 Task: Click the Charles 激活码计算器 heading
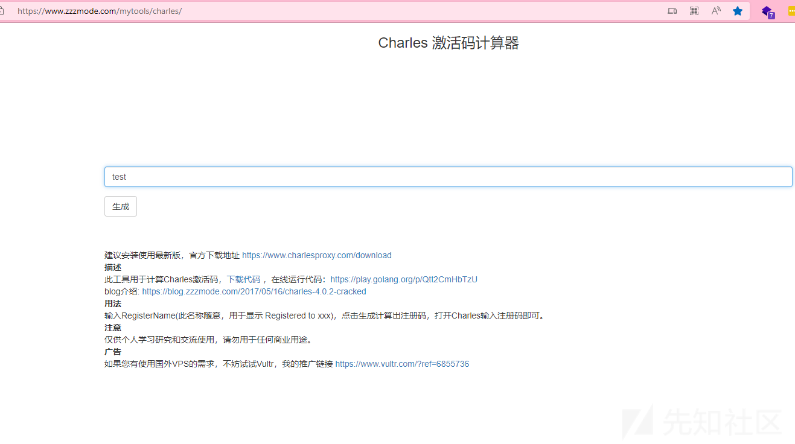pyautogui.click(x=449, y=43)
